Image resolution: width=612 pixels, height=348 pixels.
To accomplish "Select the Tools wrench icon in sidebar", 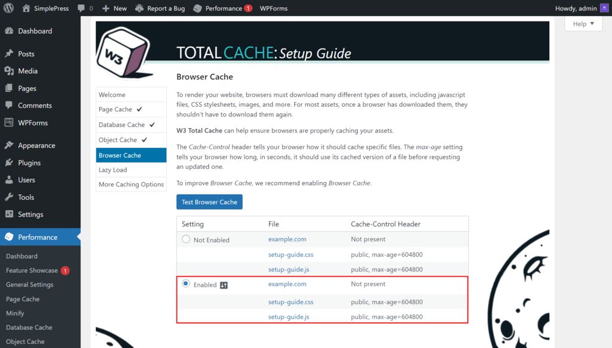I will (8, 197).
